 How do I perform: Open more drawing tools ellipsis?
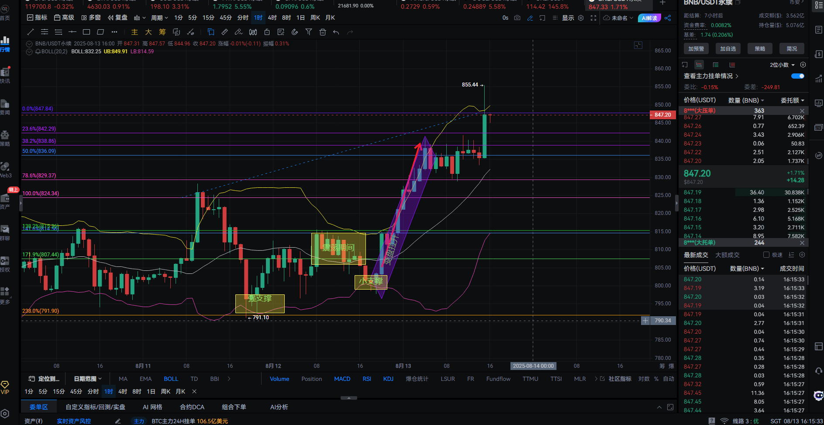click(x=114, y=32)
